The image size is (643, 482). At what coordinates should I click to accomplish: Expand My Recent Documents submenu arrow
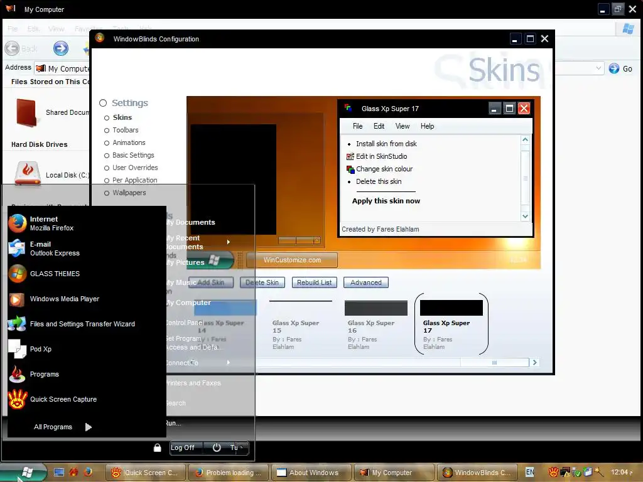(x=229, y=242)
